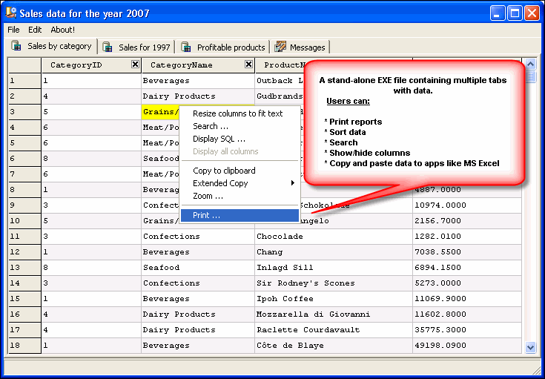
Task: Click the 11602.8000 value cell
Action: pos(467,314)
